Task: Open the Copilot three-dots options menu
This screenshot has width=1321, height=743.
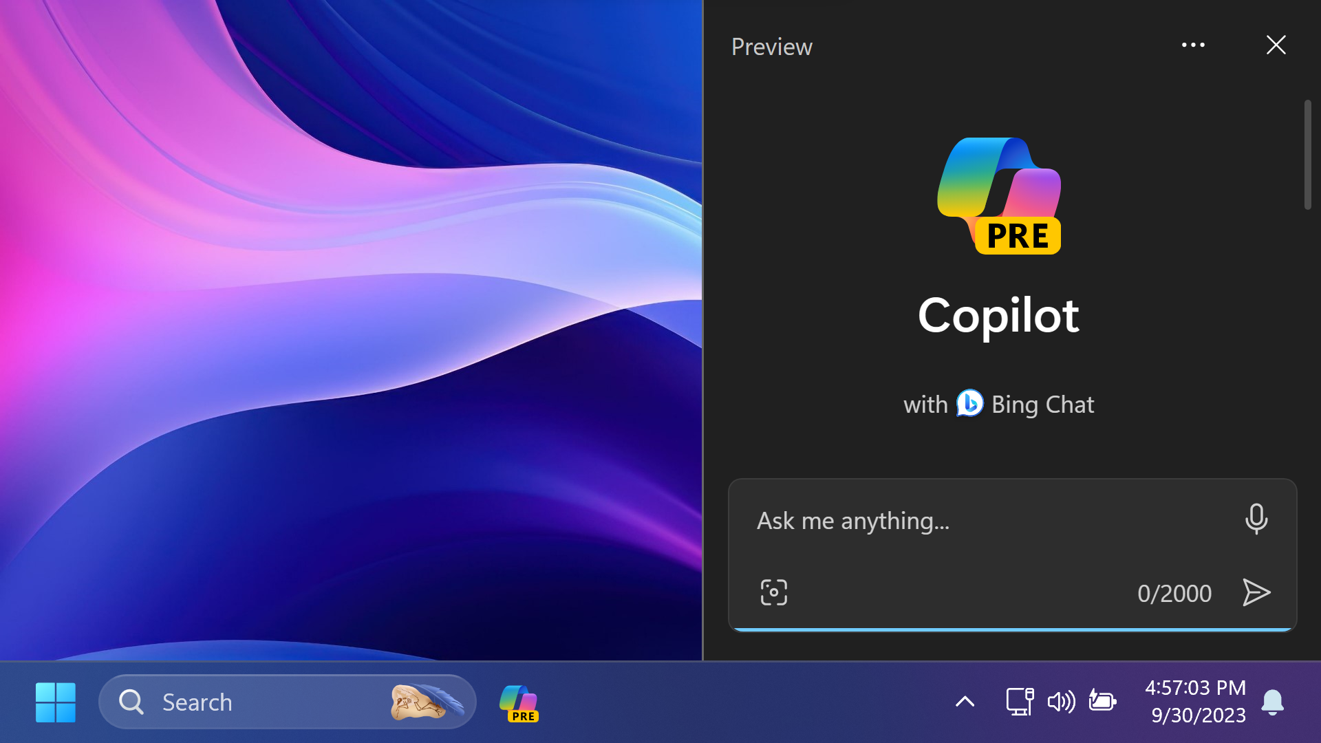Action: point(1193,45)
